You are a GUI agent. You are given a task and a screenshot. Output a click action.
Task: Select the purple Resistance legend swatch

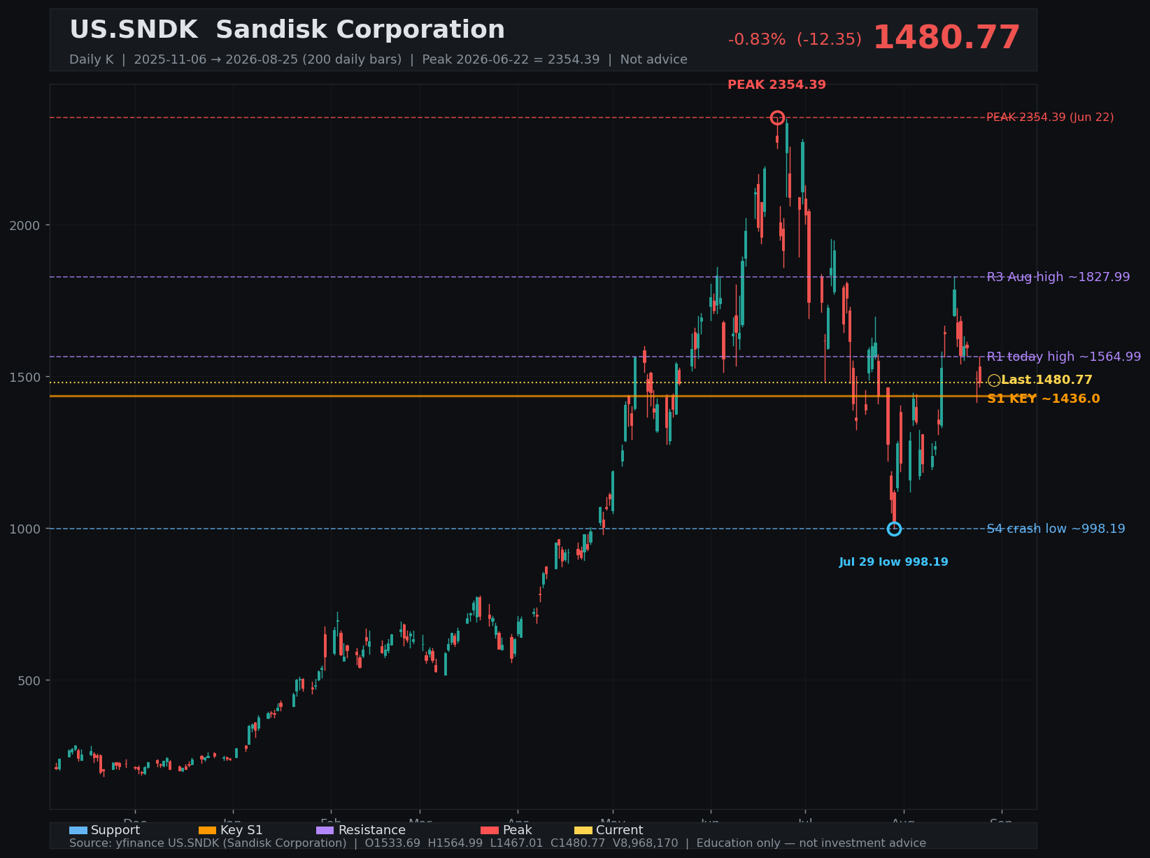click(x=325, y=830)
